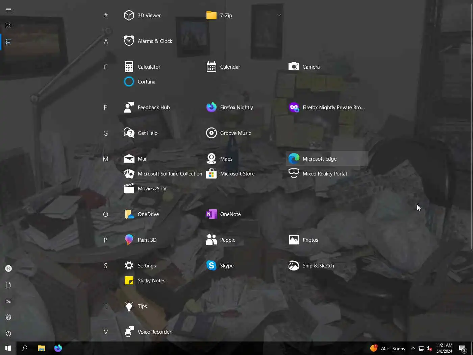
Task: Open Settings gear in the Start sidebar
Action: coord(8,317)
